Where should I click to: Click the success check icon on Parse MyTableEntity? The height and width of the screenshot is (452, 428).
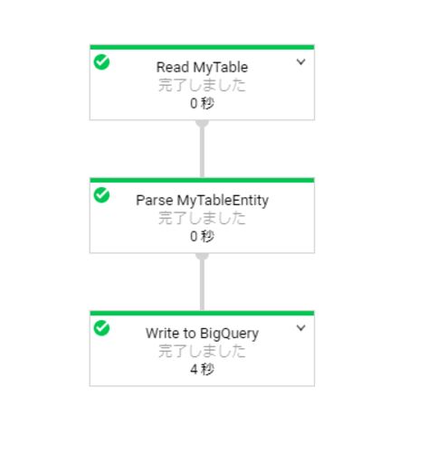point(101,195)
